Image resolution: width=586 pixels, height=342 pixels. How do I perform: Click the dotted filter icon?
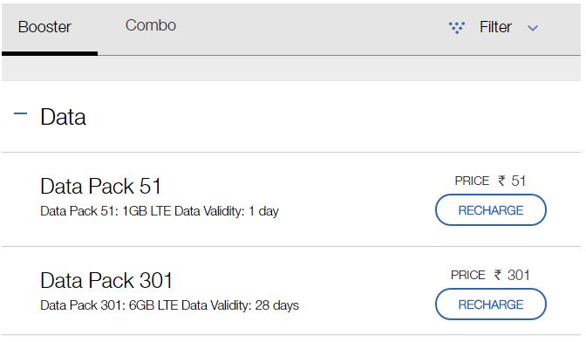click(x=457, y=28)
